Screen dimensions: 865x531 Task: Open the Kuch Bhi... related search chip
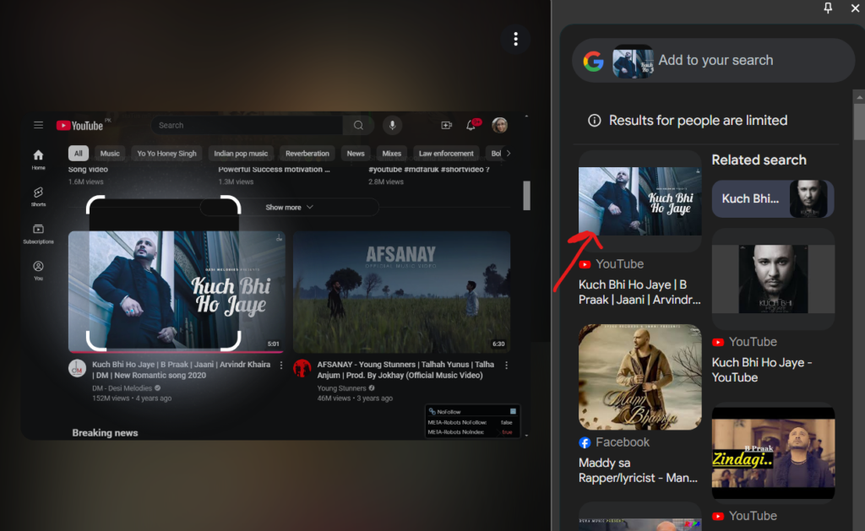coord(773,198)
